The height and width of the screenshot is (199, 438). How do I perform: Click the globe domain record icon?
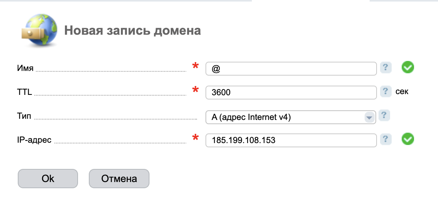[38, 29]
